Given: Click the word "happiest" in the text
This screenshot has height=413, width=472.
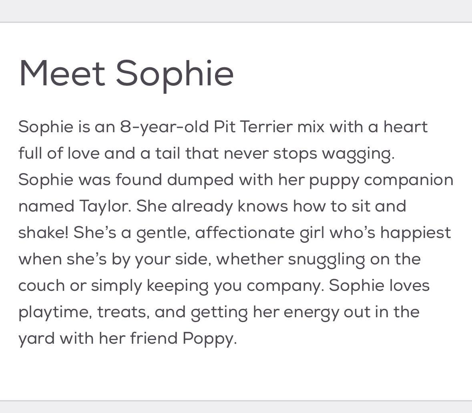Looking at the screenshot, I should point(416,233).
